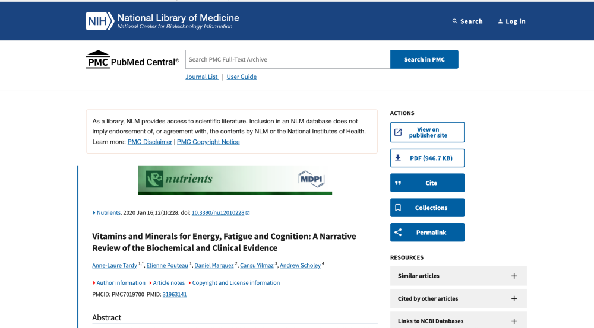Click the bookmark Collections icon
Viewport: 594px width, 328px height.
tap(398, 208)
